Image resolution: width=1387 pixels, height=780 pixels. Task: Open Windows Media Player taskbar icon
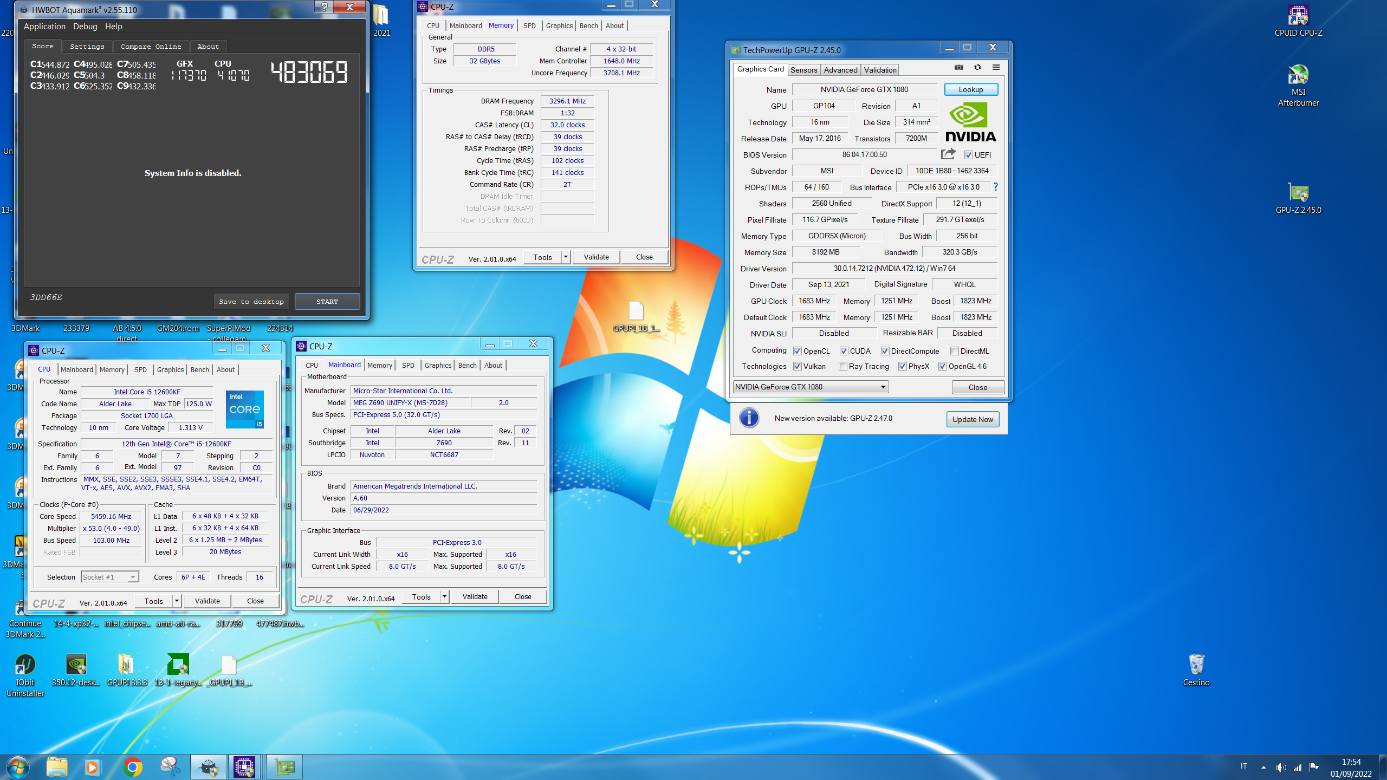tap(92, 767)
